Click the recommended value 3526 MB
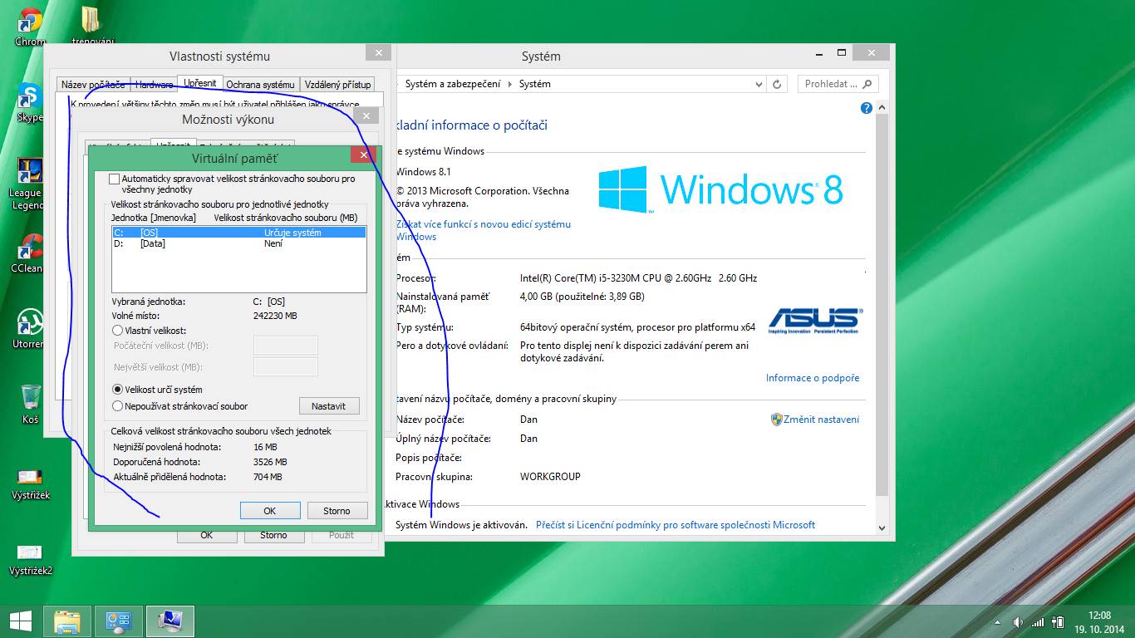The image size is (1135, 638). (270, 462)
